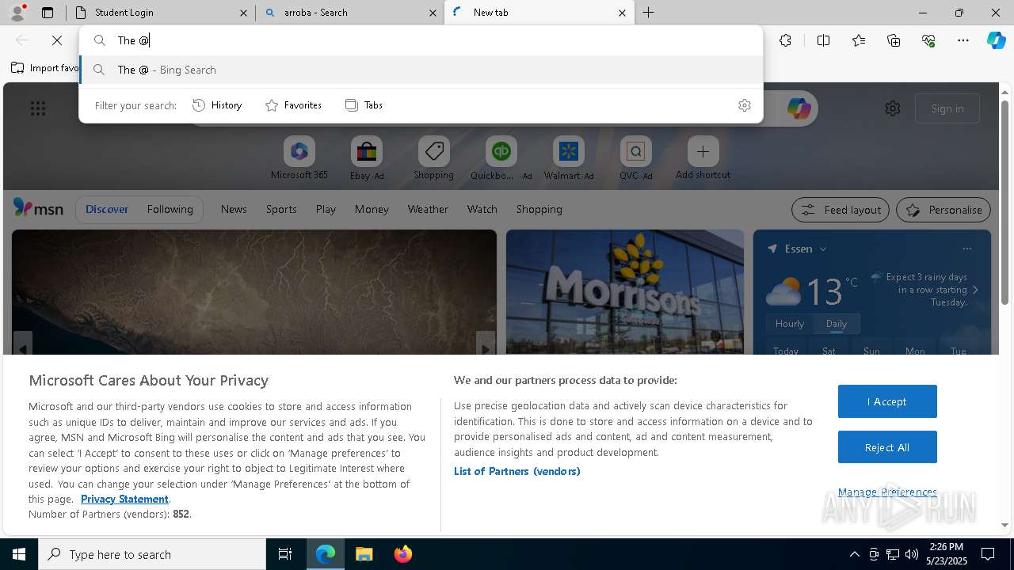Click Reject All cookies button

[887, 447]
